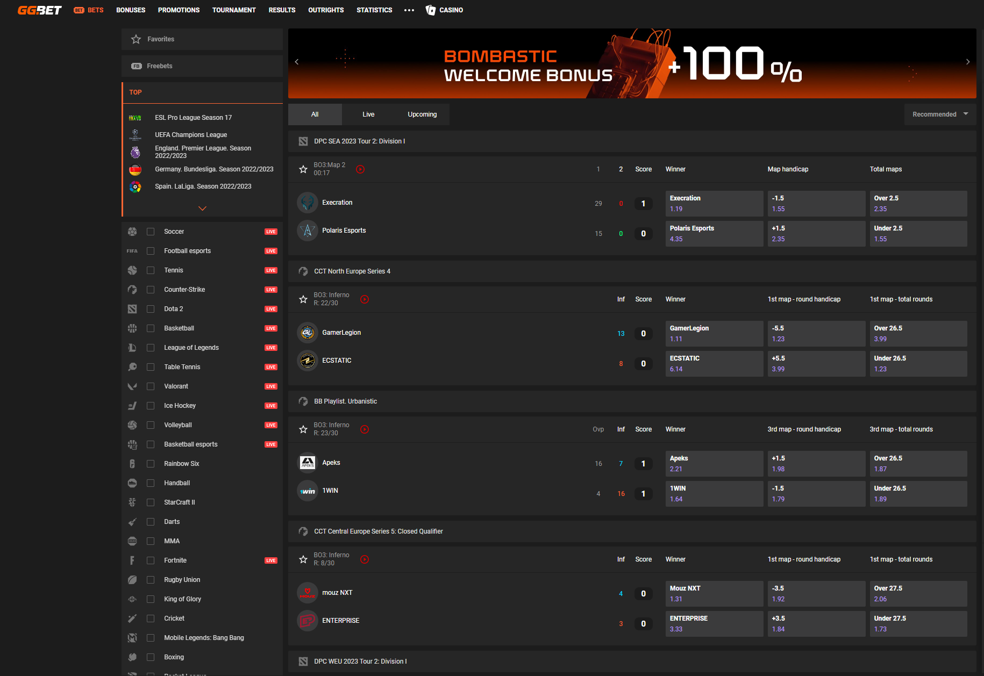984x676 pixels.
Task: Play the live stream for the GamerLegion match
Action: click(x=365, y=299)
